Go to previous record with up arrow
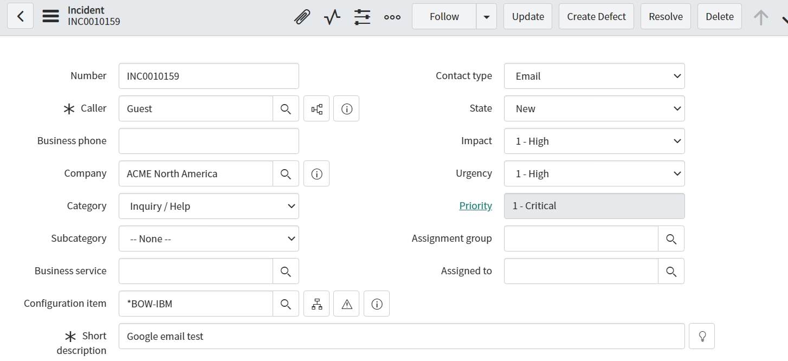 (x=761, y=17)
